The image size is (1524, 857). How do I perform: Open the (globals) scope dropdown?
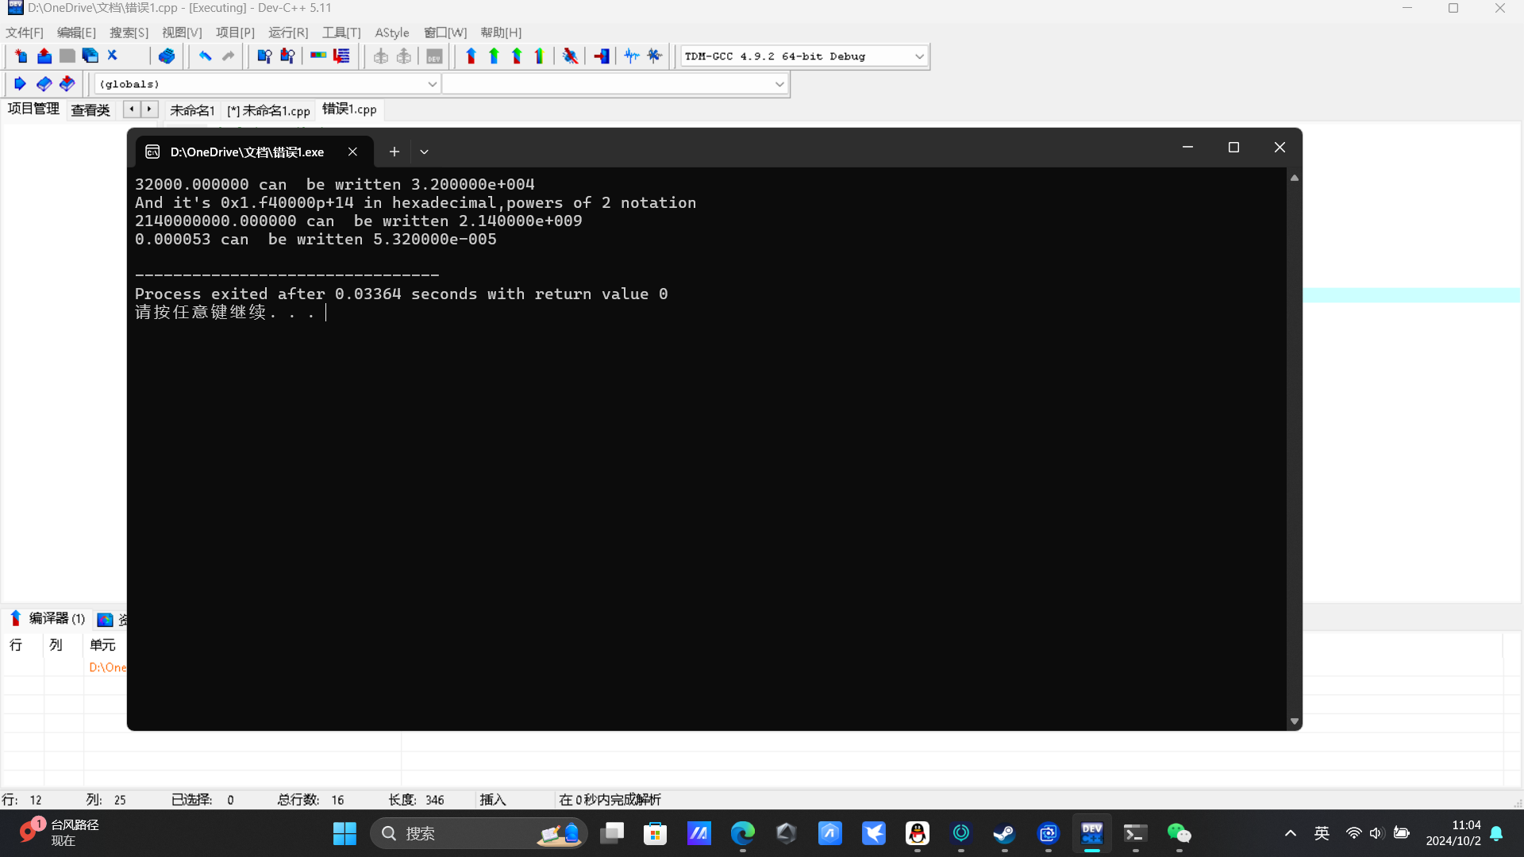(x=432, y=84)
